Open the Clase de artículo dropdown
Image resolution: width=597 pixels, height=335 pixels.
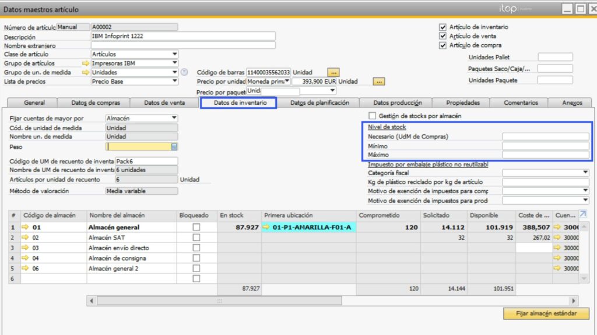coord(174,54)
